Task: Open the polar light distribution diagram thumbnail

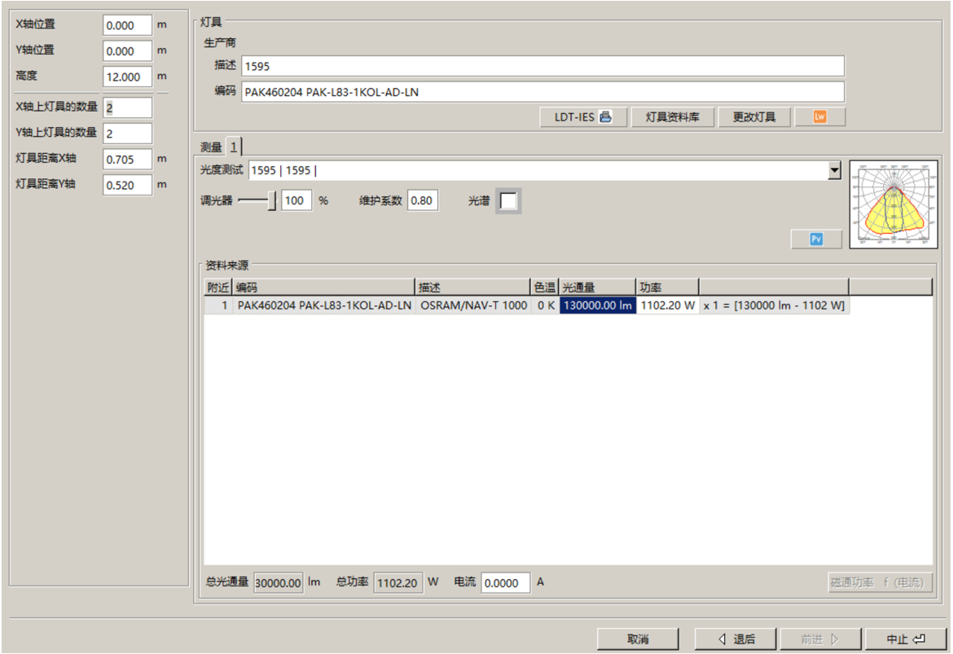Action: click(x=894, y=204)
